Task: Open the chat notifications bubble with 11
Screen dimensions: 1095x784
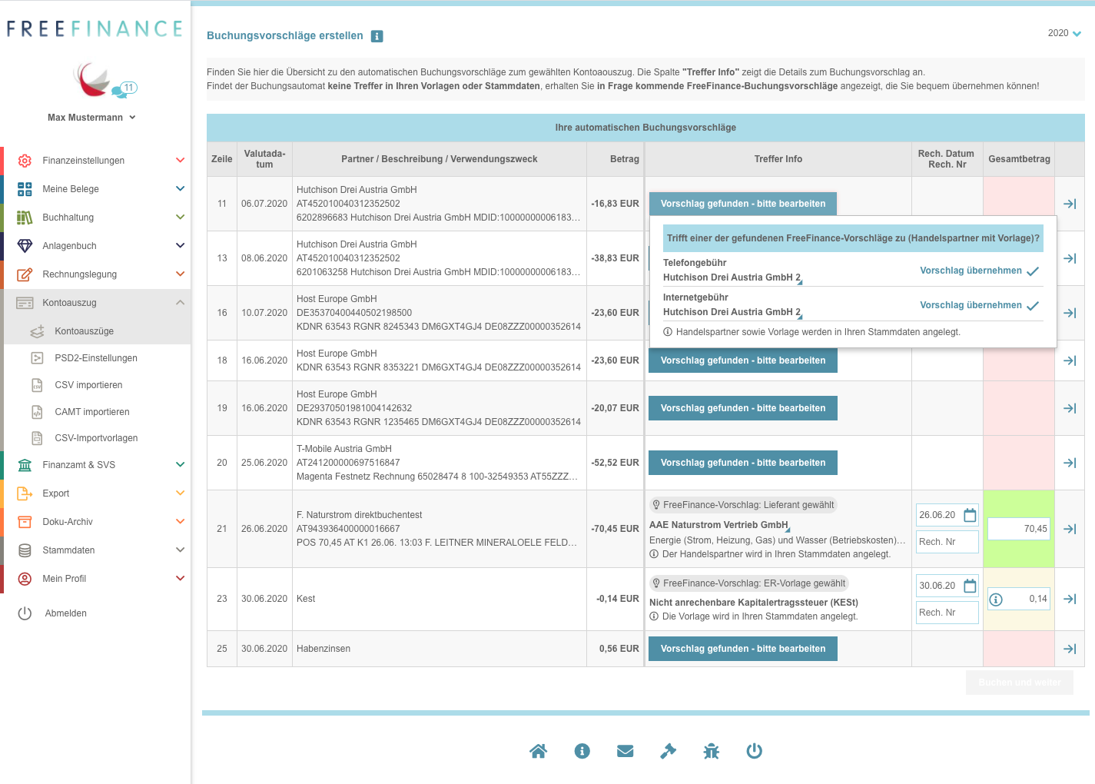Action: (124, 90)
